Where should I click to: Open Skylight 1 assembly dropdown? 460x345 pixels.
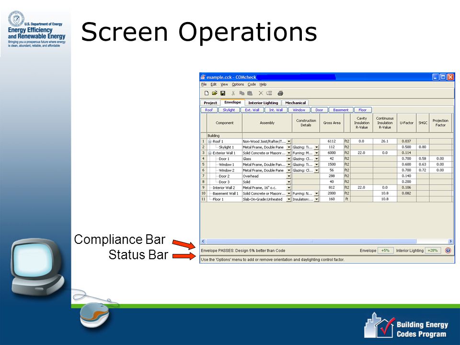pyautogui.click(x=289, y=147)
